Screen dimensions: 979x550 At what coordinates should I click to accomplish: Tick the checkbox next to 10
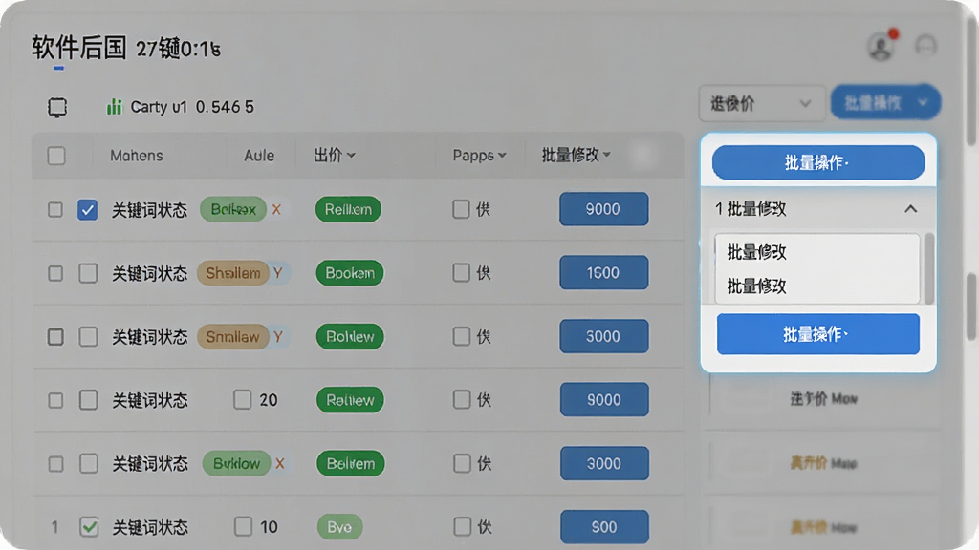tap(243, 526)
